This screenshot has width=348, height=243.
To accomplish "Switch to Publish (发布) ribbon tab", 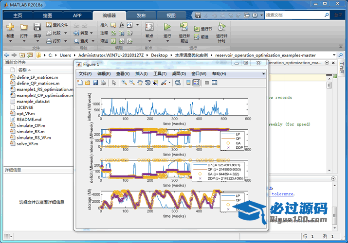I will [x=141, y=16].
